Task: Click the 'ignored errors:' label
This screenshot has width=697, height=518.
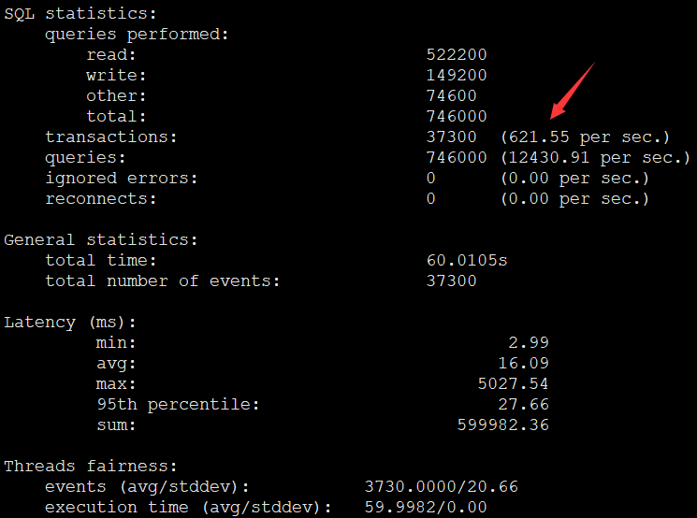Action: click(x=122, y=179)
